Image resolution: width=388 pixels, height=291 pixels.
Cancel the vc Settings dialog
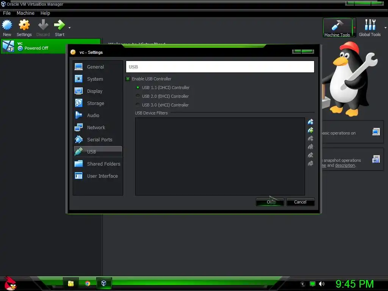(300, 202)
